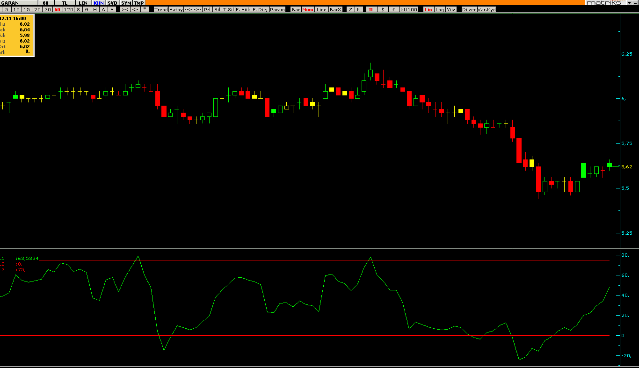Click the GARAN symbol field
Screen dimensions: 639x368
(19, 3)
